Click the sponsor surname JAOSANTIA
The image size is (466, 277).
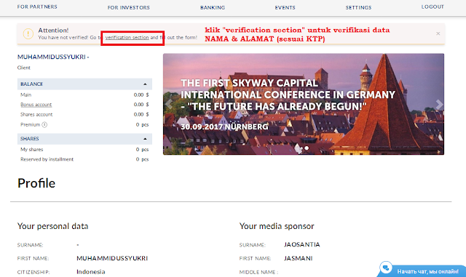point(301,244)
